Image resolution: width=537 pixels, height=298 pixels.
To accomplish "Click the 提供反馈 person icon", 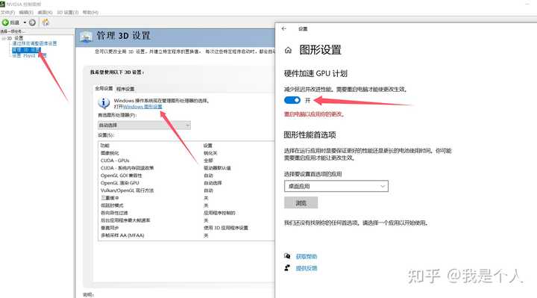I will pos(287,268).
